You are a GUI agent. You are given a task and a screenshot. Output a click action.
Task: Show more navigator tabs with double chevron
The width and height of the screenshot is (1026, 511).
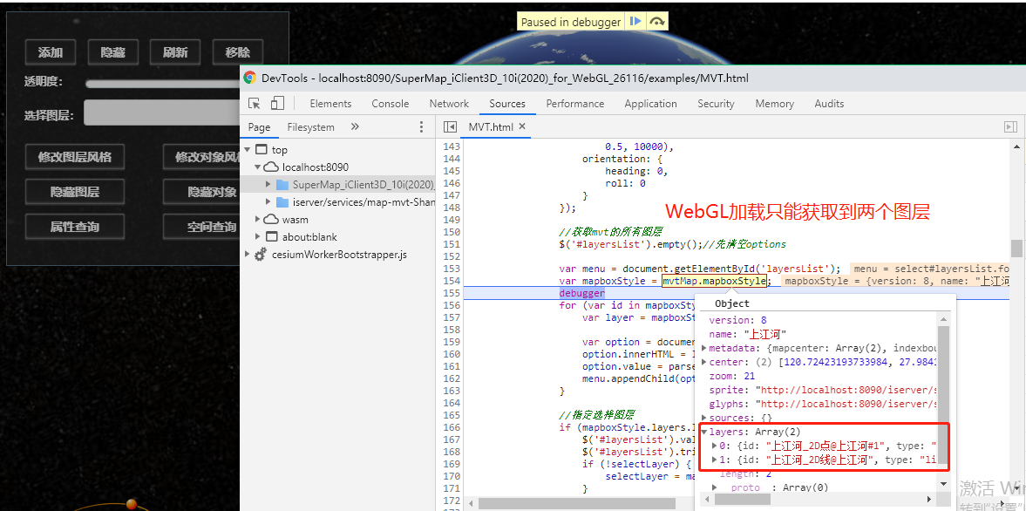click(355, 127)
